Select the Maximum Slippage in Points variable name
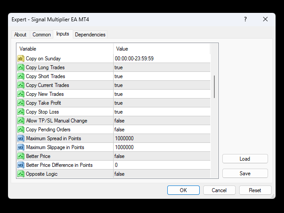The height and width of the screenshot is (213, 284). [x=55, y=147]
